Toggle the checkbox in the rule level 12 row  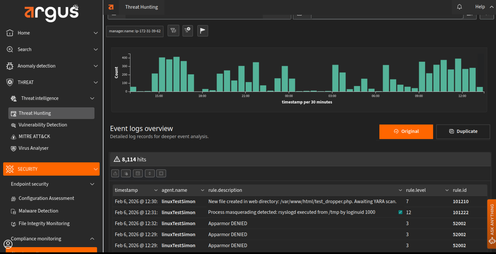[x=400, y=212]
